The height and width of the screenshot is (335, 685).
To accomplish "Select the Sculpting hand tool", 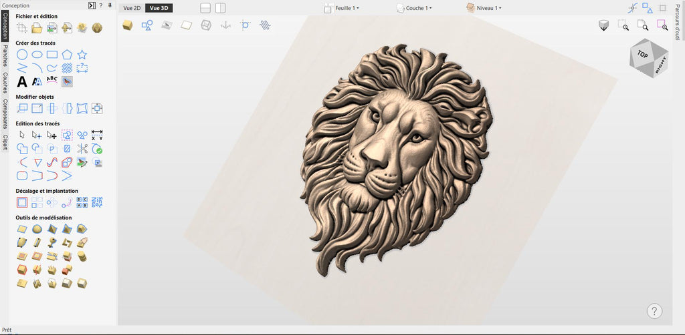I will [x=82, y=242].
